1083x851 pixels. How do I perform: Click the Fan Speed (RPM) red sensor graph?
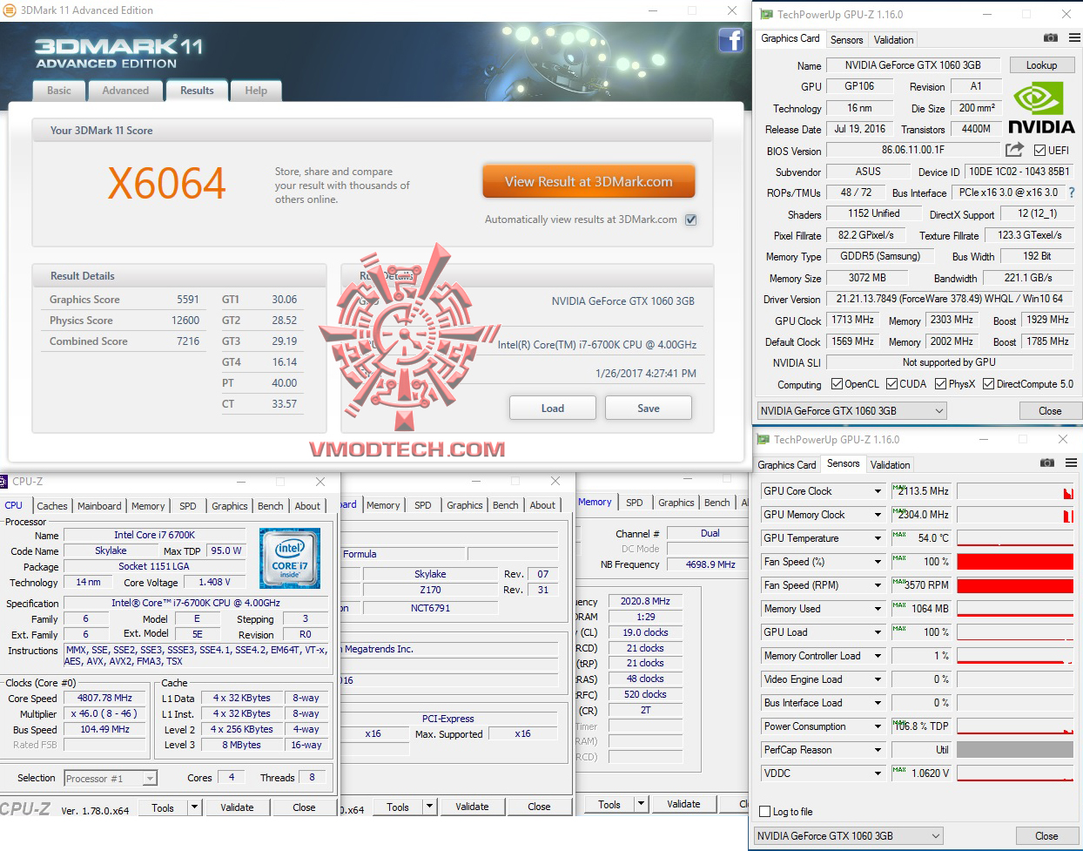(x=1015, y=585)
